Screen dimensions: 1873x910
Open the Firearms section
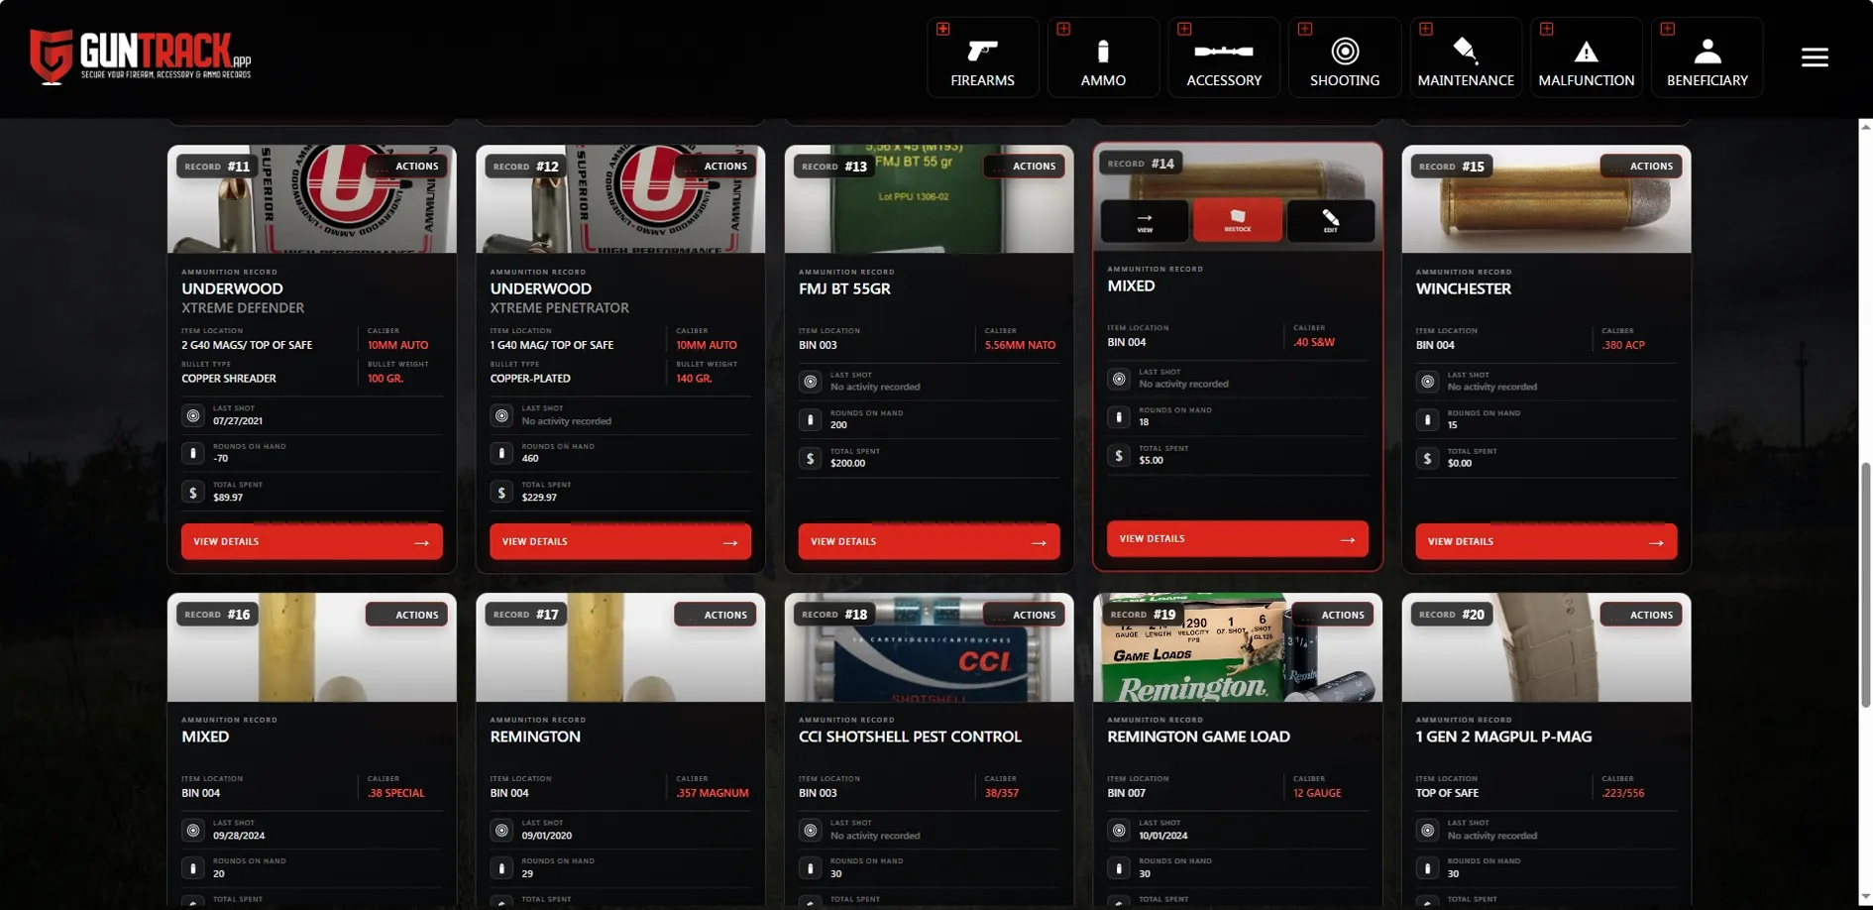[982, 57]
